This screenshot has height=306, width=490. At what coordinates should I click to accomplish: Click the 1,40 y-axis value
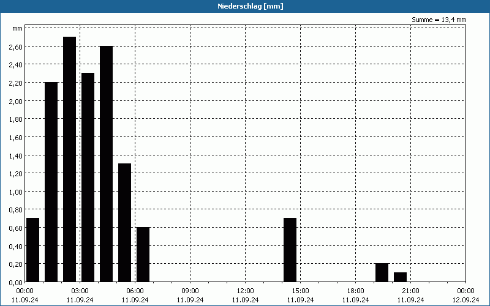pyautogui.click(x=16, y=155)
